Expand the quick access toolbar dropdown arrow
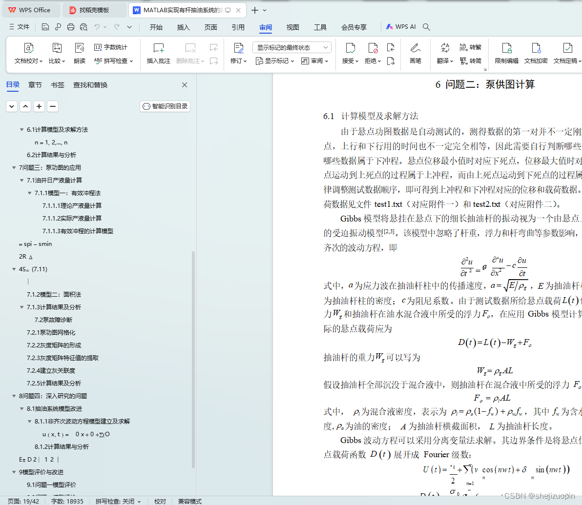Screen dimensions: 582x505 (129, 27)
